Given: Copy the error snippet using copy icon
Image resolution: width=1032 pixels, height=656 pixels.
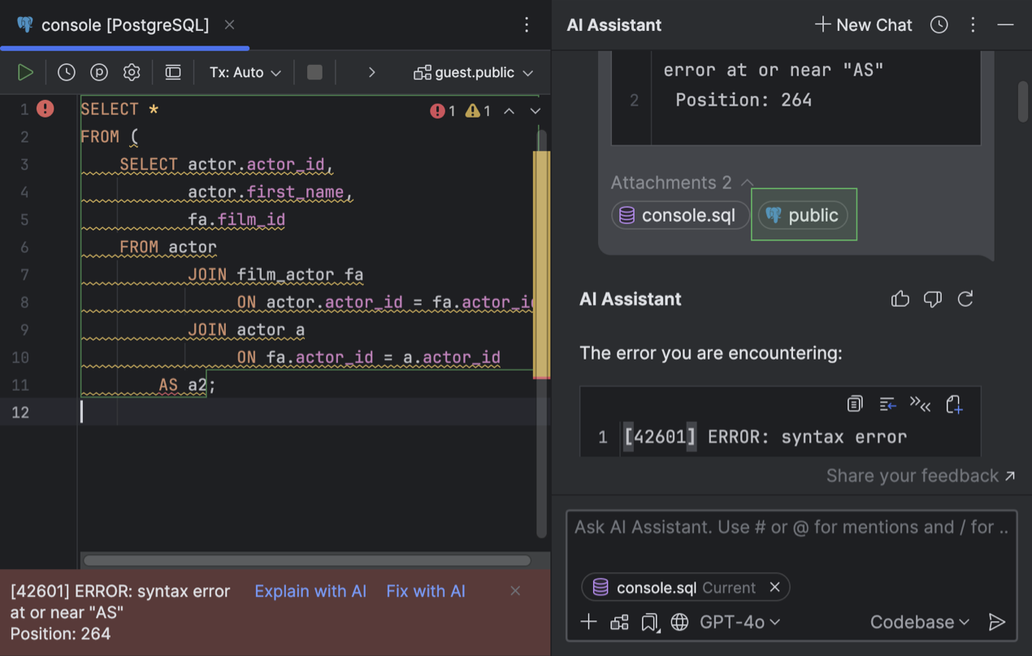Looking at the screenshot, I should pos(854,404).
